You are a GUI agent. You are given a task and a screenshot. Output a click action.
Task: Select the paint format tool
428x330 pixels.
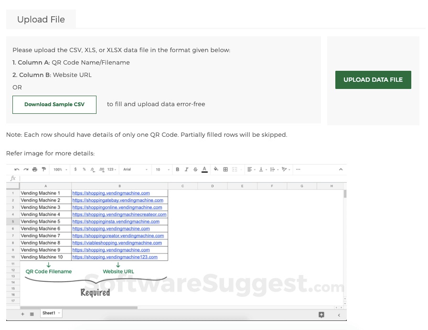pyautogui.click(x=43, y=169)
